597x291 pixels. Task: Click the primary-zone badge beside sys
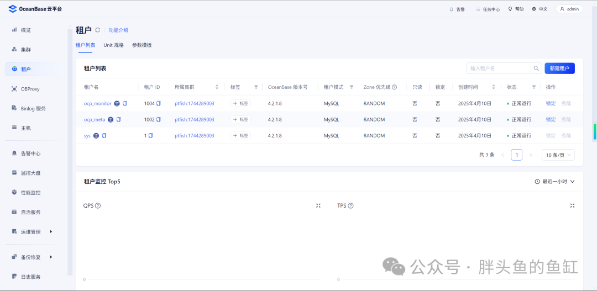[96, 135]
